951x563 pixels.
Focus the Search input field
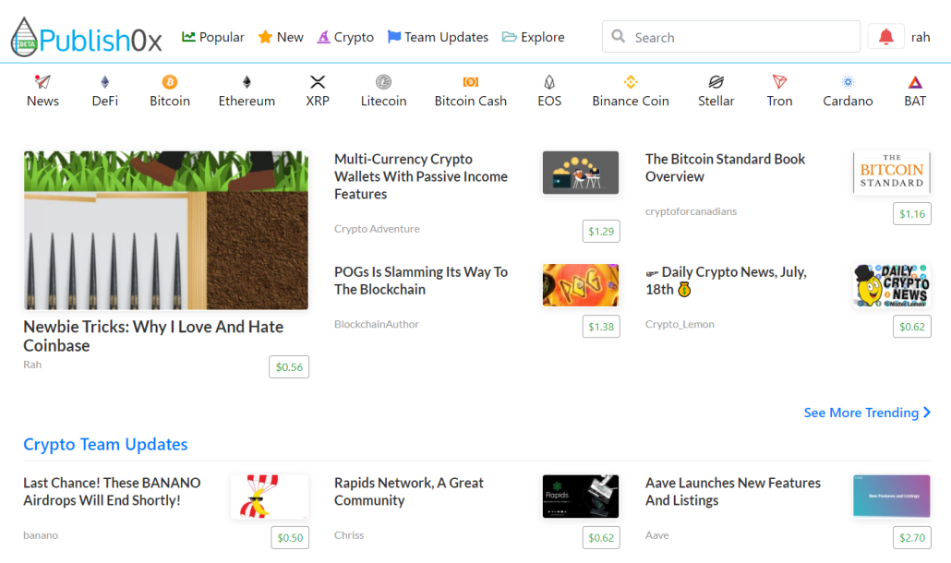[x=731, y=37]
